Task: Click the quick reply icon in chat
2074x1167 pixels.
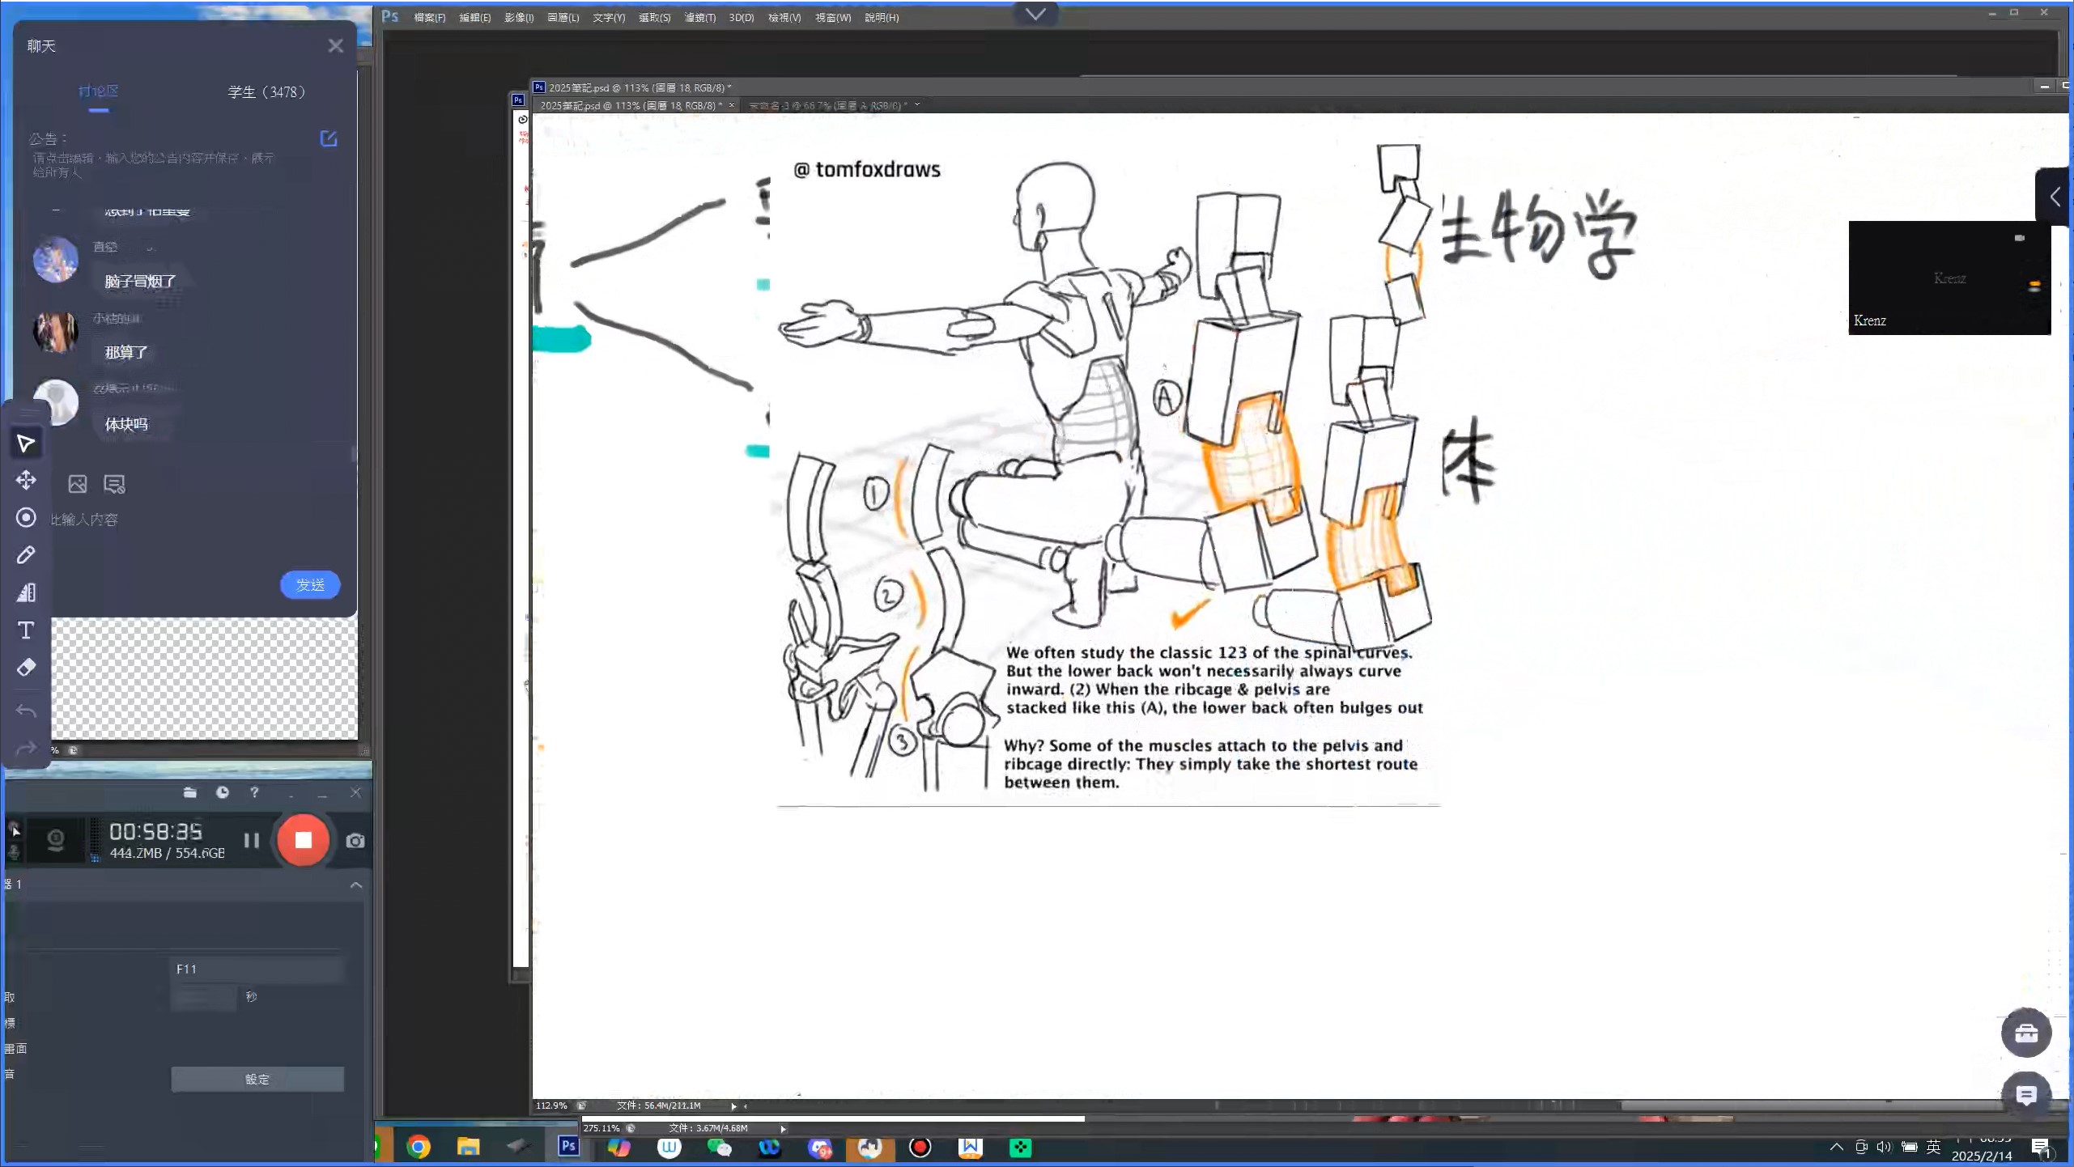Action: coord(114,484)
